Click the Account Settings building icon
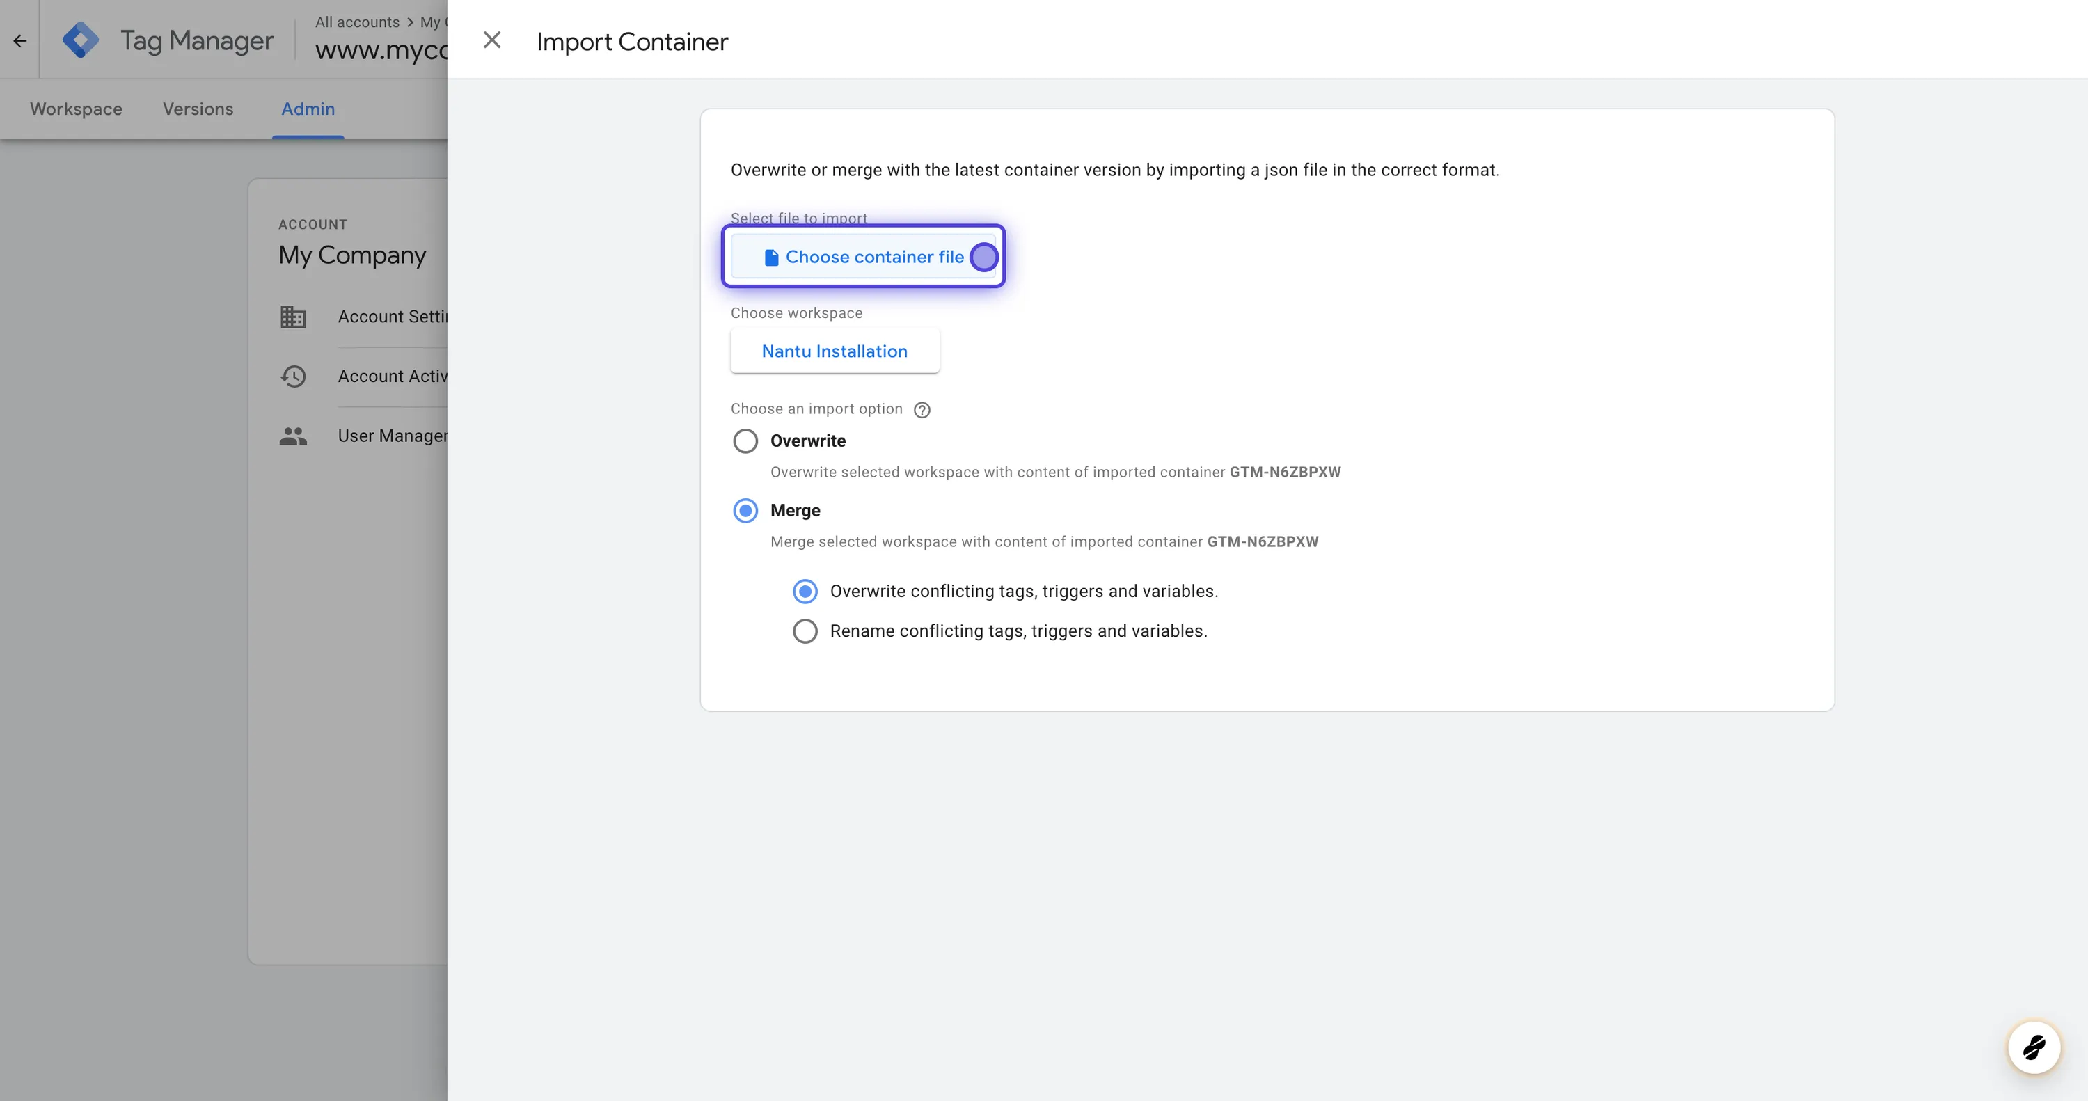 click(292, 317)
